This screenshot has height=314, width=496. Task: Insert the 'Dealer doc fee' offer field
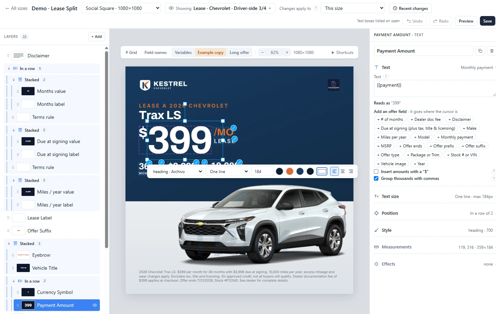(x=426, y=119)
